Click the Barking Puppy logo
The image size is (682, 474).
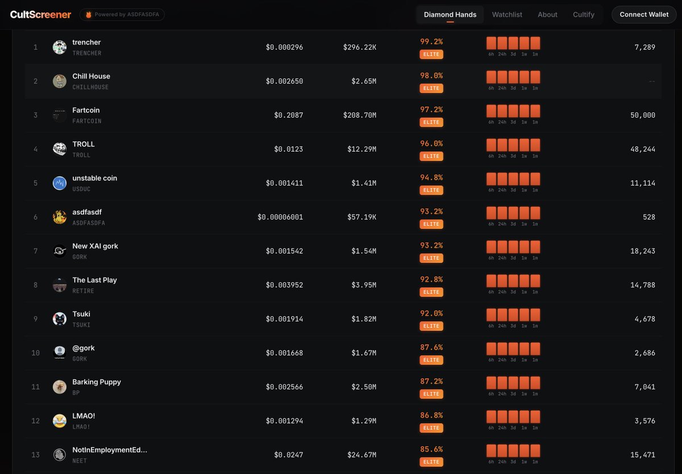[59, 387]
